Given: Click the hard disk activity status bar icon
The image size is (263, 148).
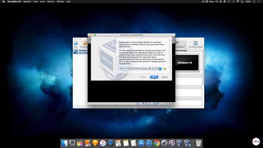Looking at the screenshot, I should tap(138, 104).
